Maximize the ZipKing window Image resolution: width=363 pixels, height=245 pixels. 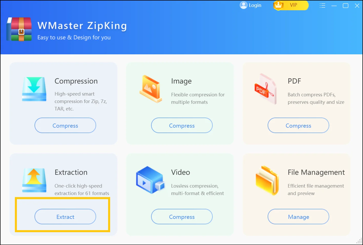coord(346,5)
